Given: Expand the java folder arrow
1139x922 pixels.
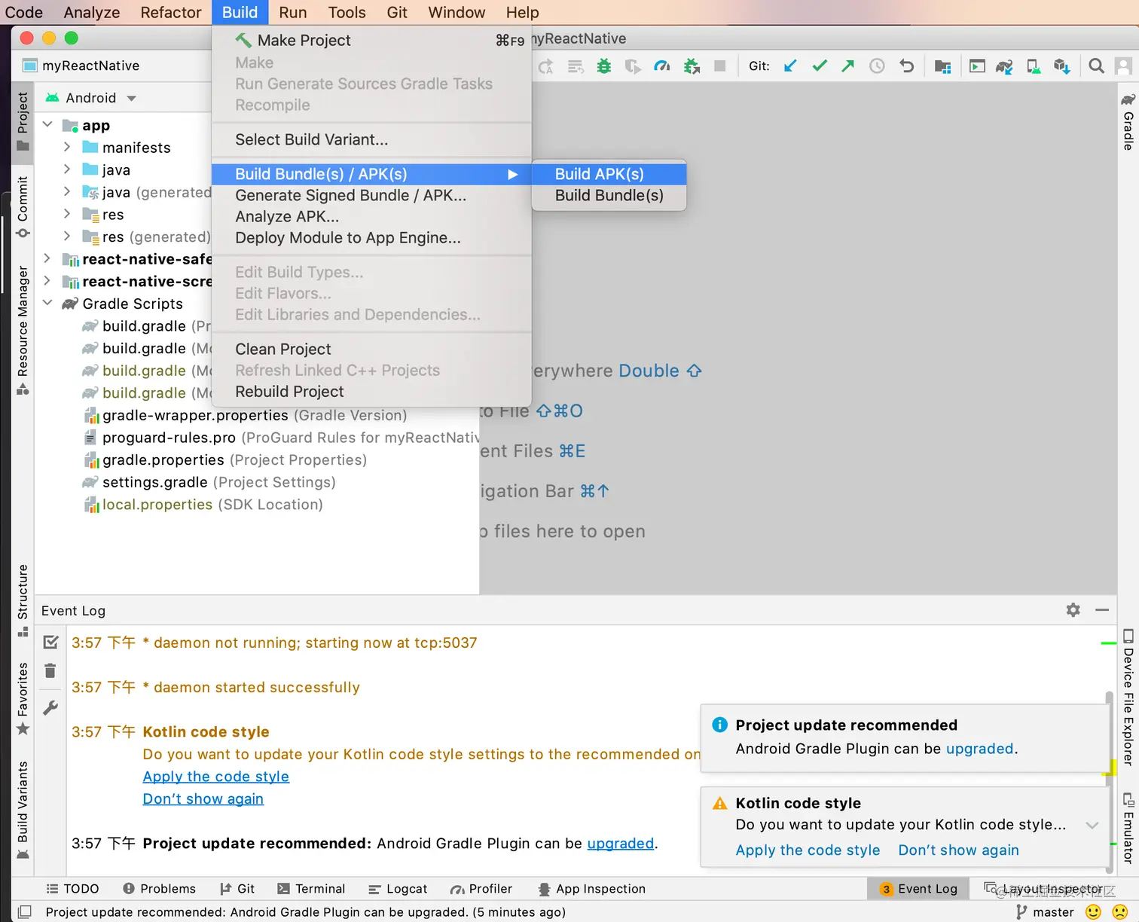Looking at the screenshot, I should (67, 169).
